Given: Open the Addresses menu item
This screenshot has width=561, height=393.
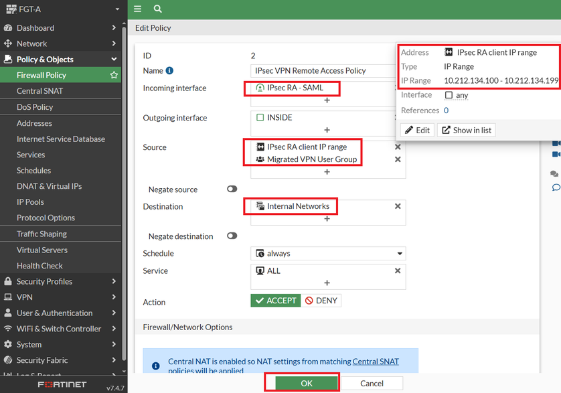Looking at the screenshot, I should click(60, 123).
